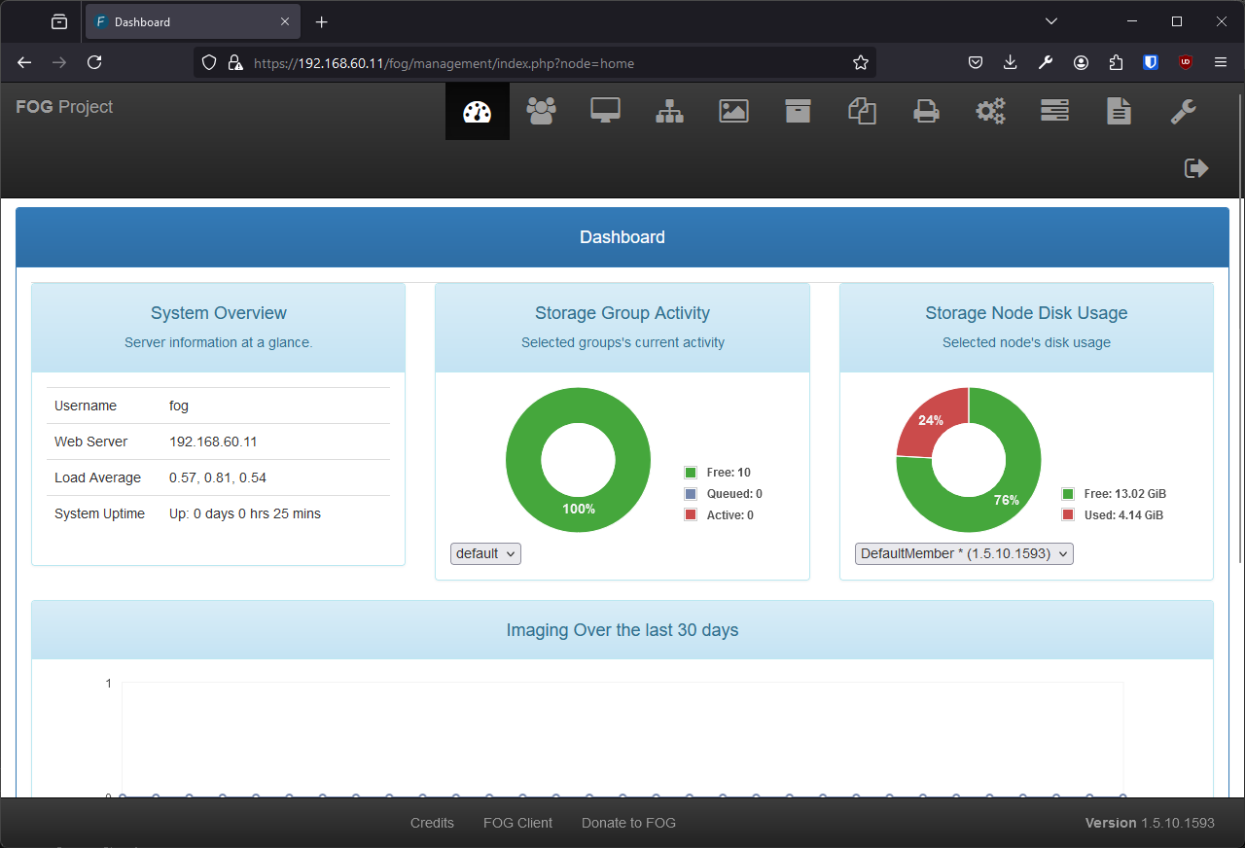Click the red Used disk legend swatch

click(x=1068, y=515)
